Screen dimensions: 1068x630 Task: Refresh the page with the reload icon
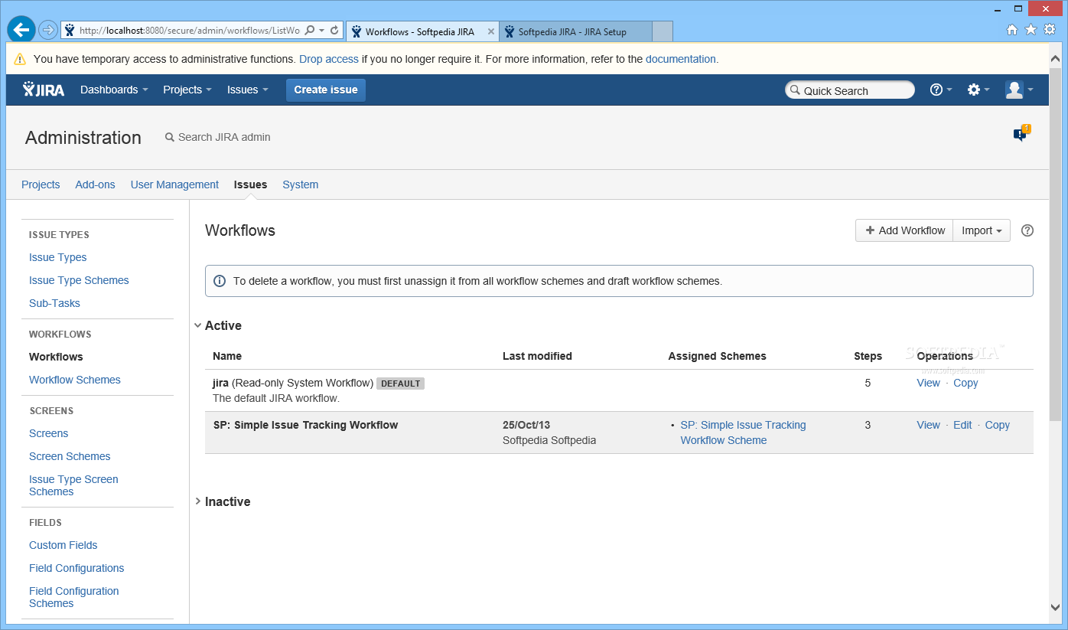[x=334, y=31]
